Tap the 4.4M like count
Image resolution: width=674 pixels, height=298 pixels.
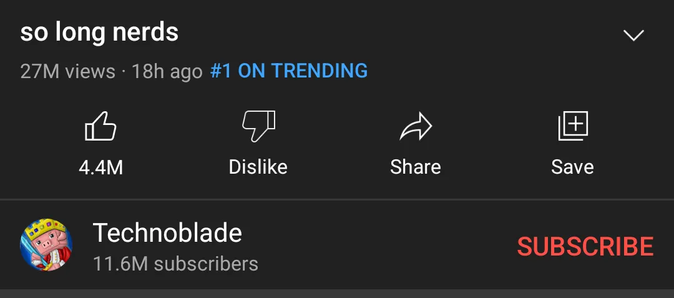point(100,167)
